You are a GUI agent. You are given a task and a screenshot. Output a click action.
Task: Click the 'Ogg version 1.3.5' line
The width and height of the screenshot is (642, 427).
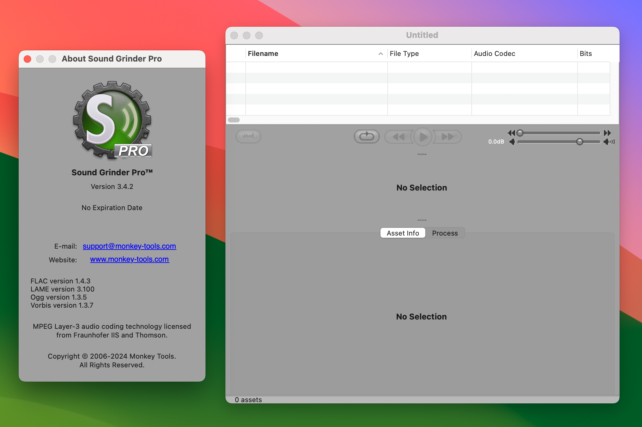(x=59, y=297)
